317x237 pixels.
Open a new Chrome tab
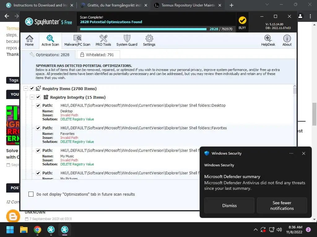click(x=232, y=5)
